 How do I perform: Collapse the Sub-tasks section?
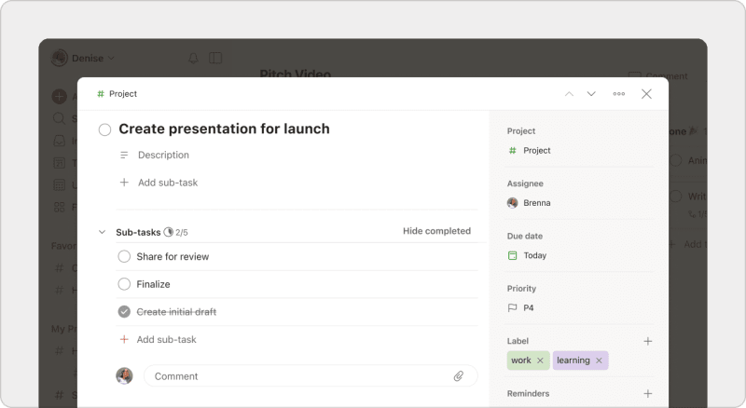click(x=102, y=232)
